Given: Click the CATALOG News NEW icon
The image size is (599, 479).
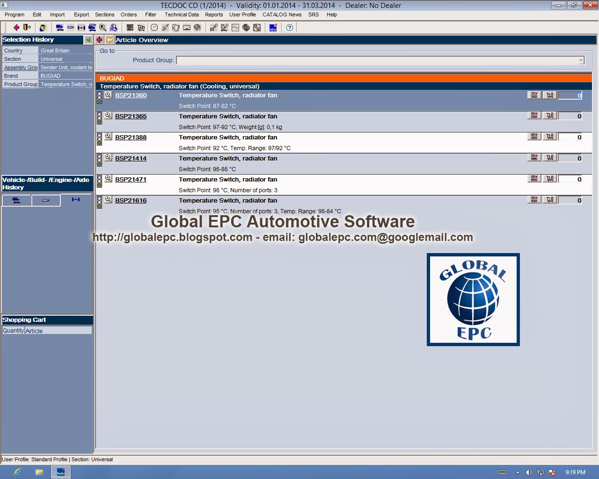Looking at the screenshot, I should tap(273, 28).
